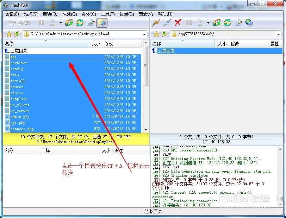Select the static folder
The width and height of the screenshot is (286, 218).
point(72,93)
